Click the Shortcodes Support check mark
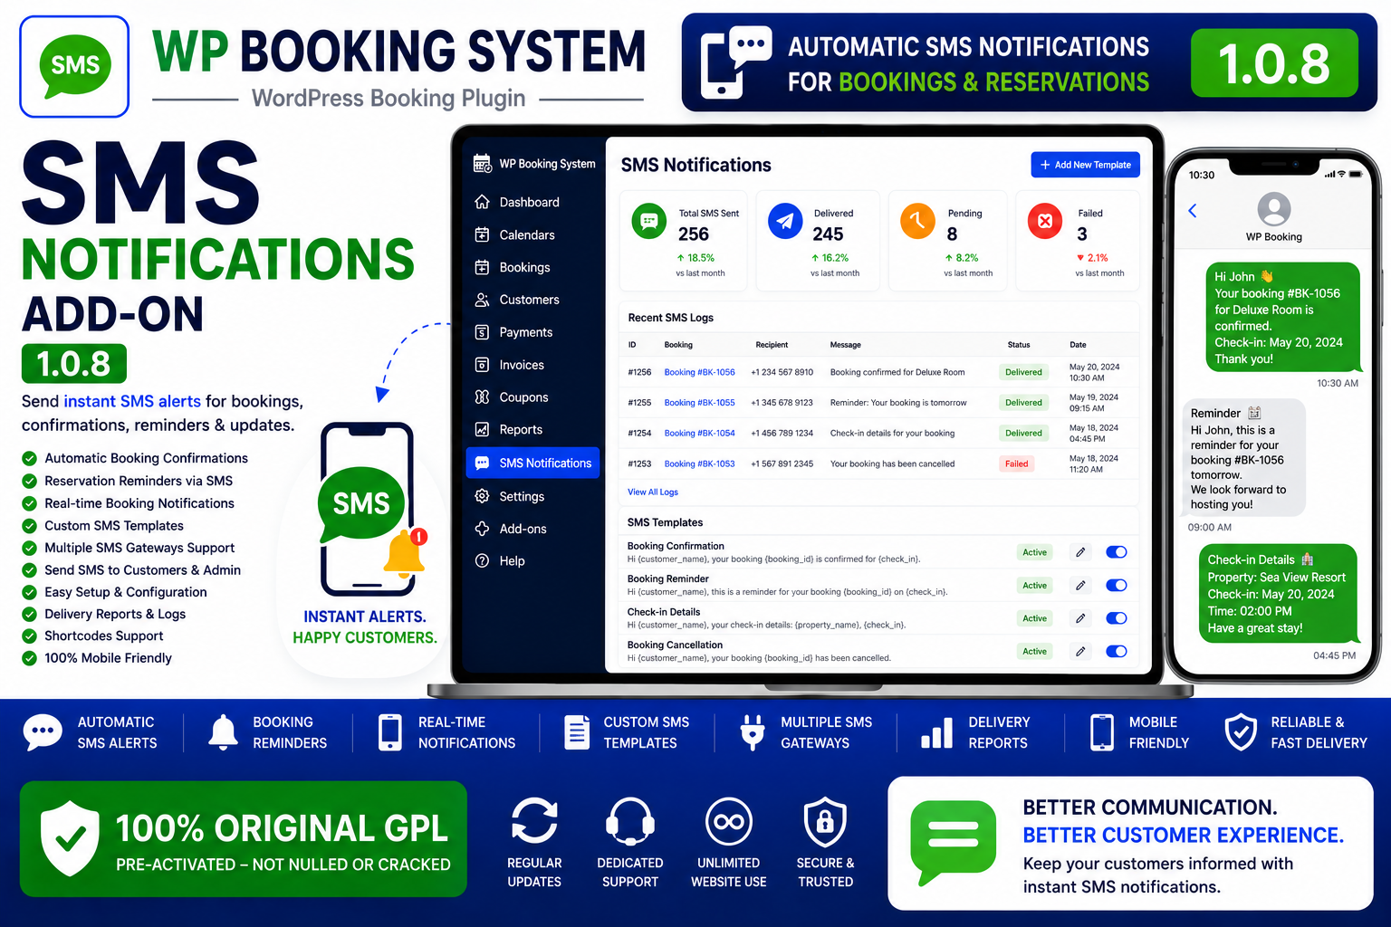The width and height of the screenshot is (1391, 927). coord(30,636)
